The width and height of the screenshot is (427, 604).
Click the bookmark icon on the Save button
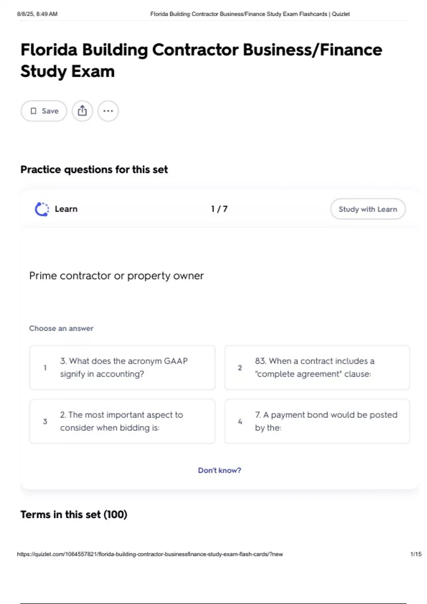(x=33, y=111)
